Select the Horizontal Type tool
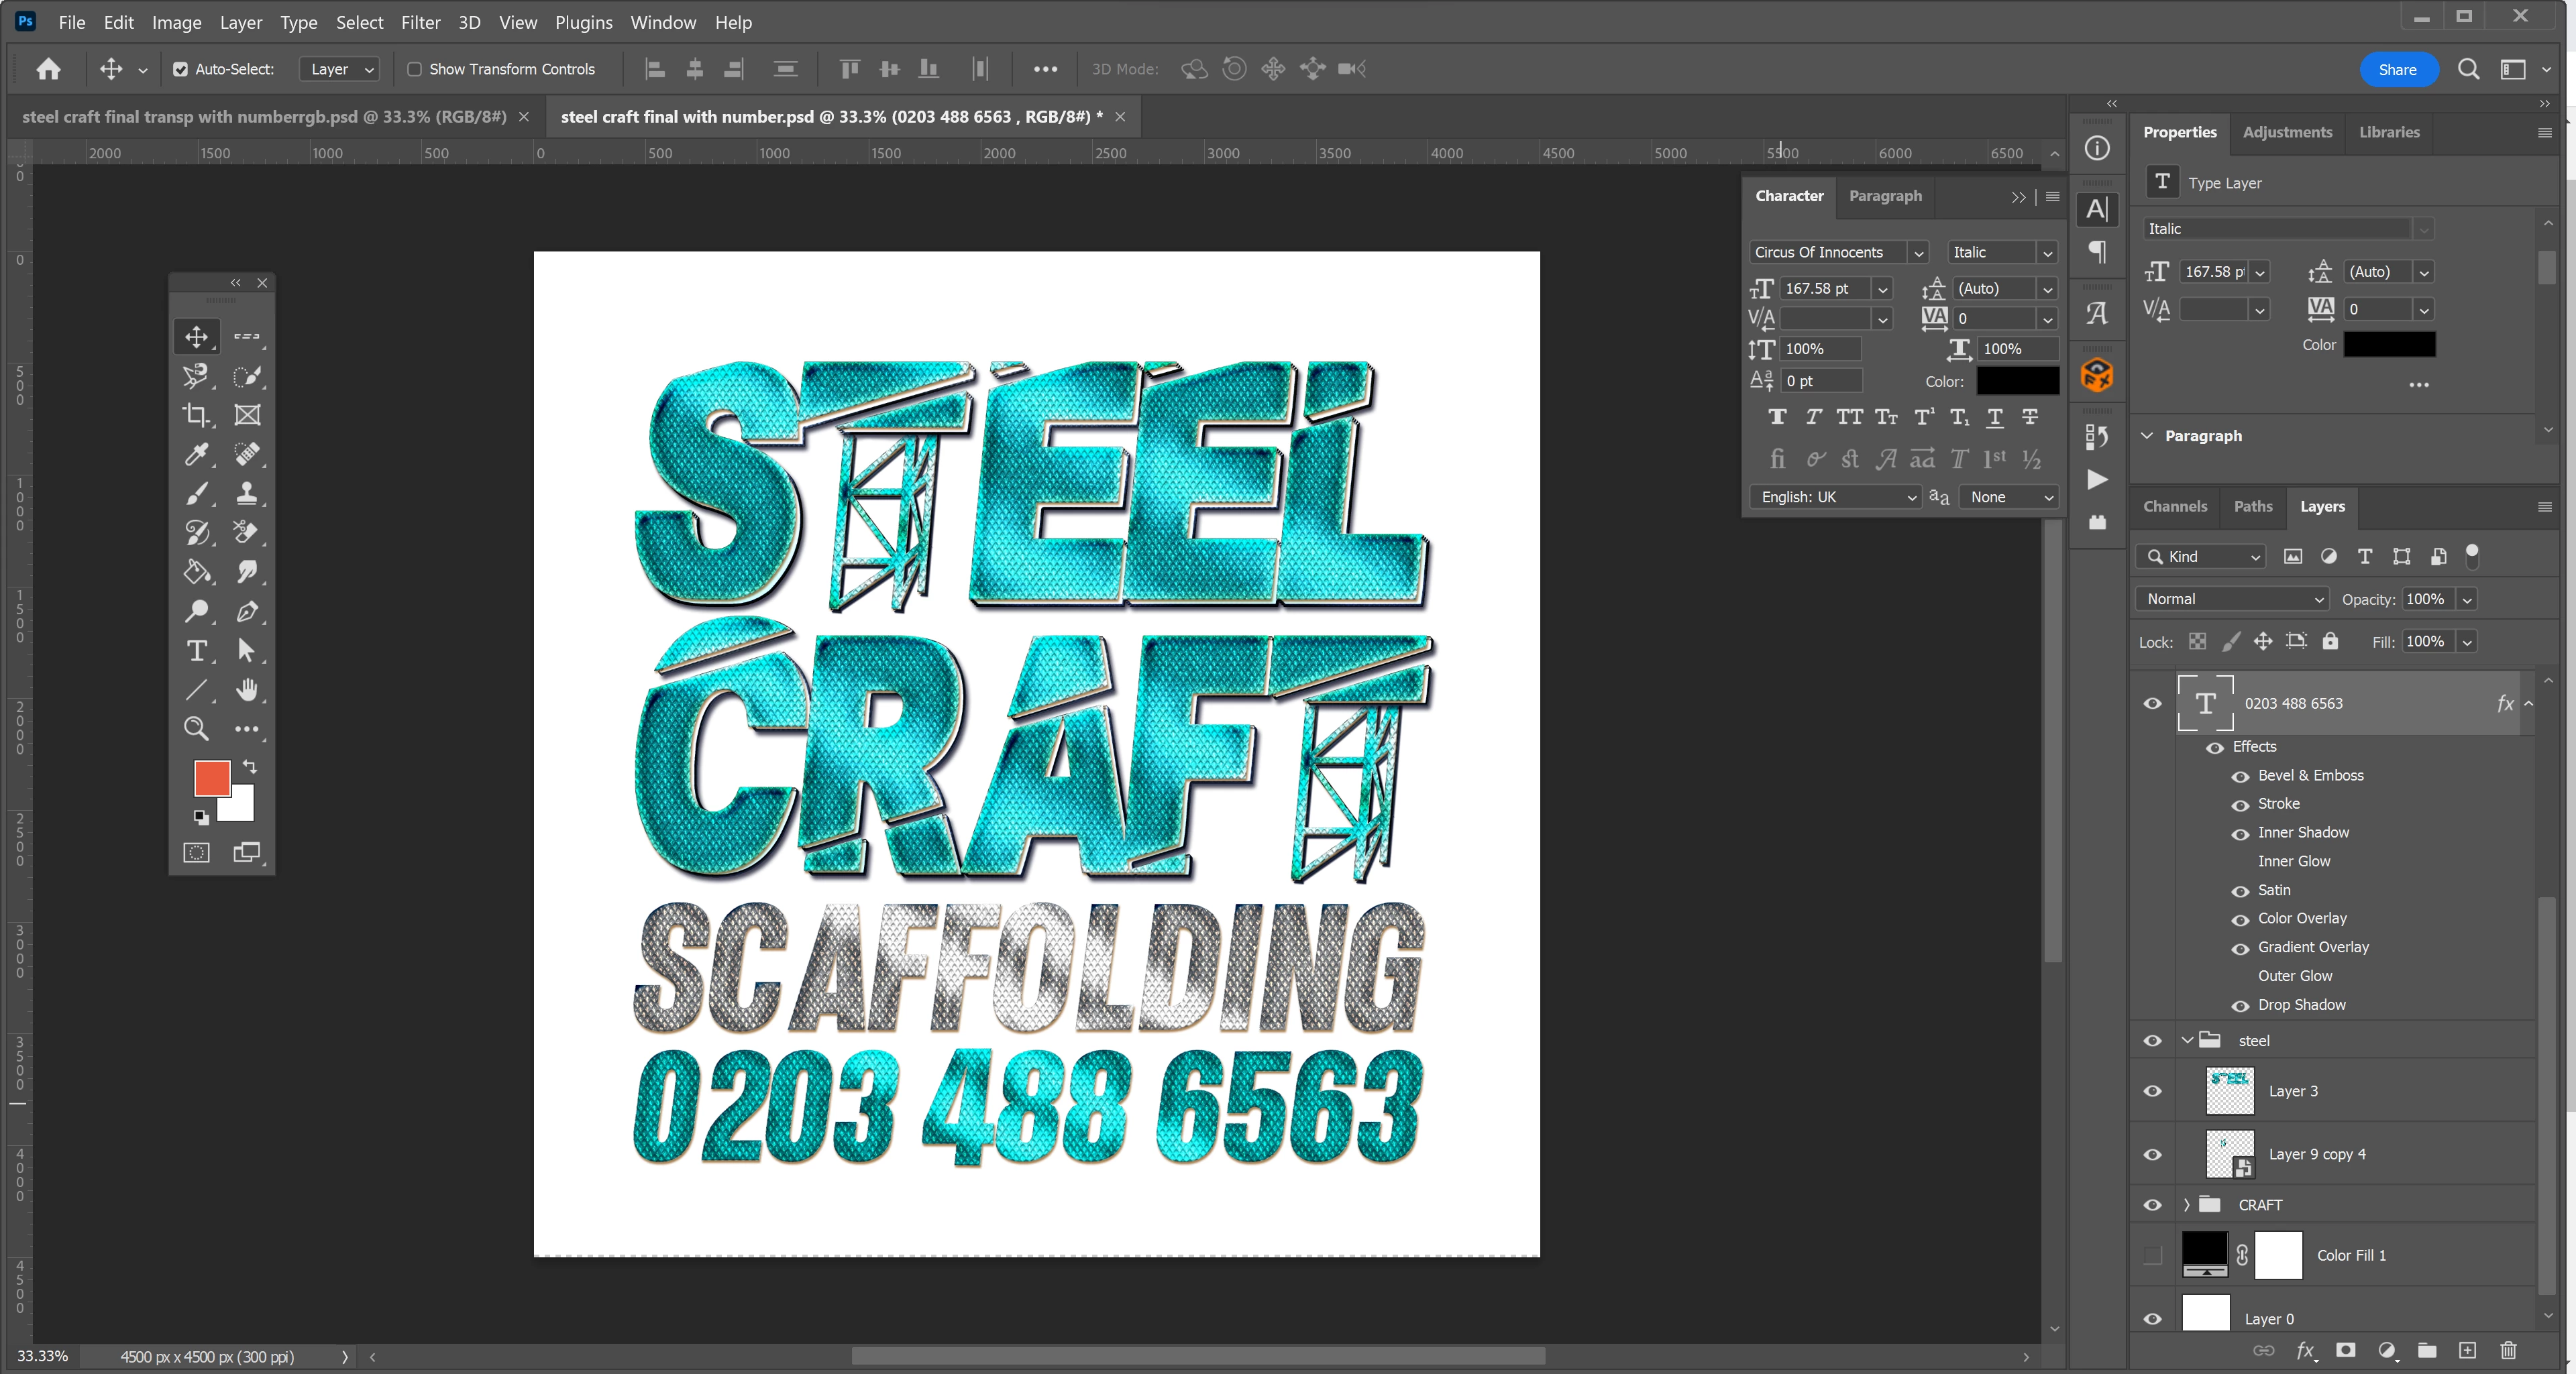Image resolution: width=2576 pixels, height=1374 pixels. 197,652
